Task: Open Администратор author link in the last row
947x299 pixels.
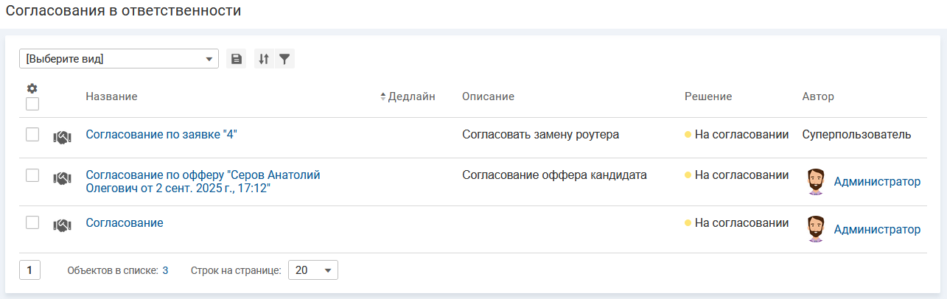Action: pos(877,229)
